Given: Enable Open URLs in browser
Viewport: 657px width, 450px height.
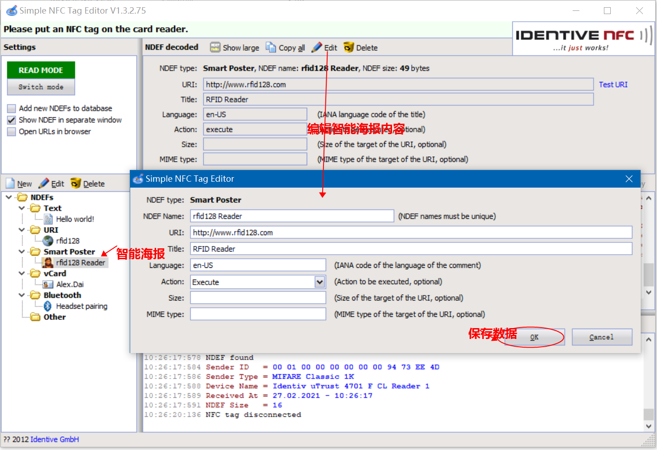Looking at the screenshot, I should pyautogui.click(x=11, y=132).
